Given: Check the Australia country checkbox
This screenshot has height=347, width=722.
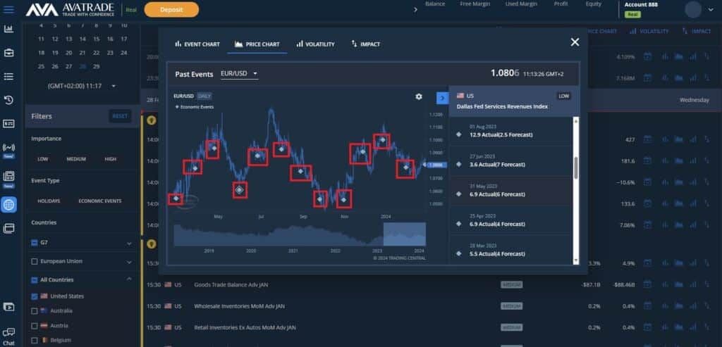Looking at the screenshot, I should point(35,310).
